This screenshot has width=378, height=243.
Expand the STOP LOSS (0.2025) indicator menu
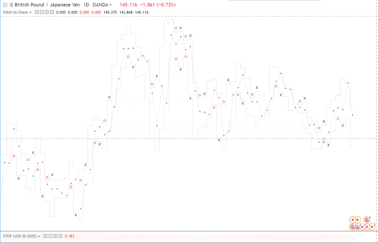pos(39,236)
